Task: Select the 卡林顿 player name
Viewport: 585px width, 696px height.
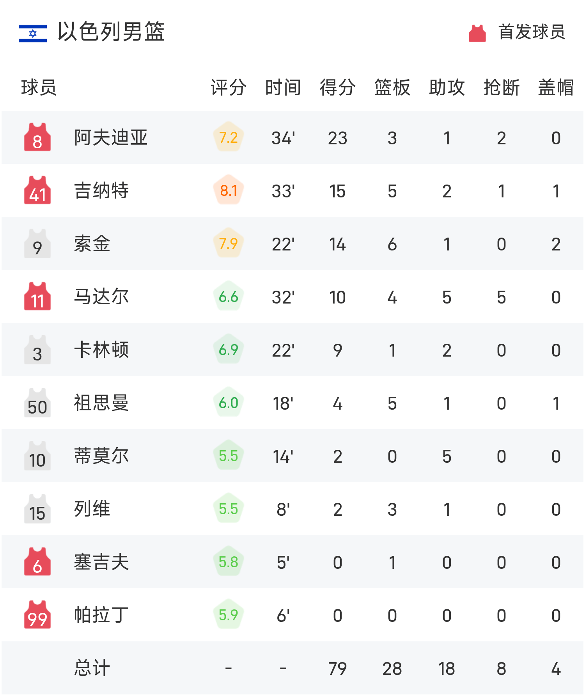Action: pyautogui.click(x=101, y=350)
